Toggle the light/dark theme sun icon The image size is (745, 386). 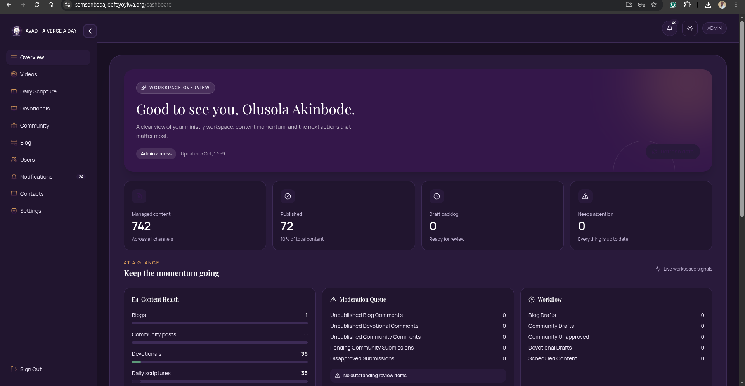(x=690, y=28)
